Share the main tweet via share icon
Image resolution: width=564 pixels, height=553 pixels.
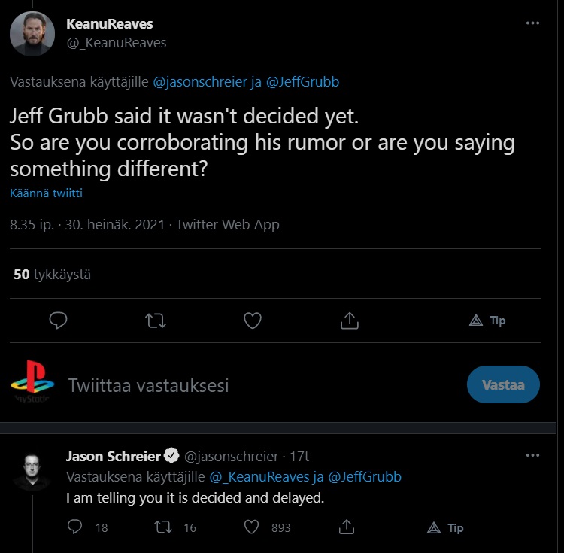tap(349, 321)
